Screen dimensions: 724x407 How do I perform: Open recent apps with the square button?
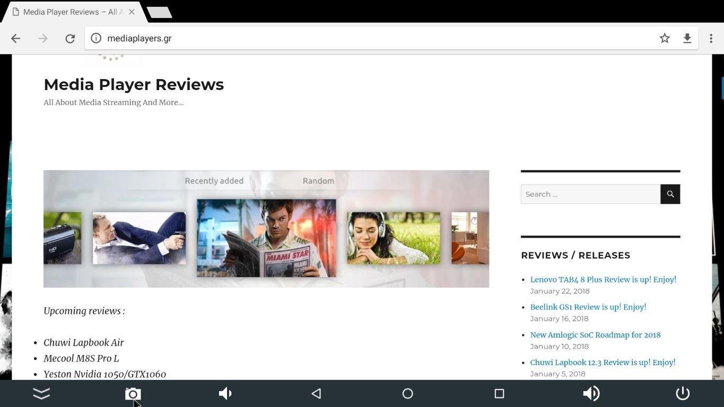click(499, 393)
